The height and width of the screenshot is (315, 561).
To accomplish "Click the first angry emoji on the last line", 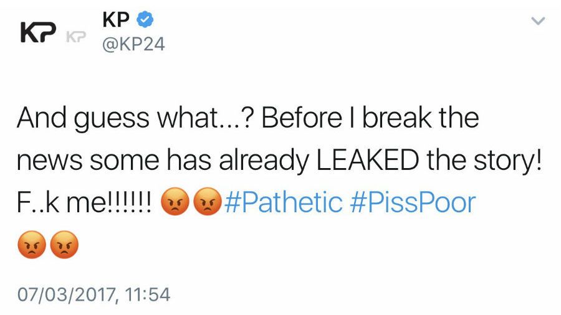I will click(31, 244).
